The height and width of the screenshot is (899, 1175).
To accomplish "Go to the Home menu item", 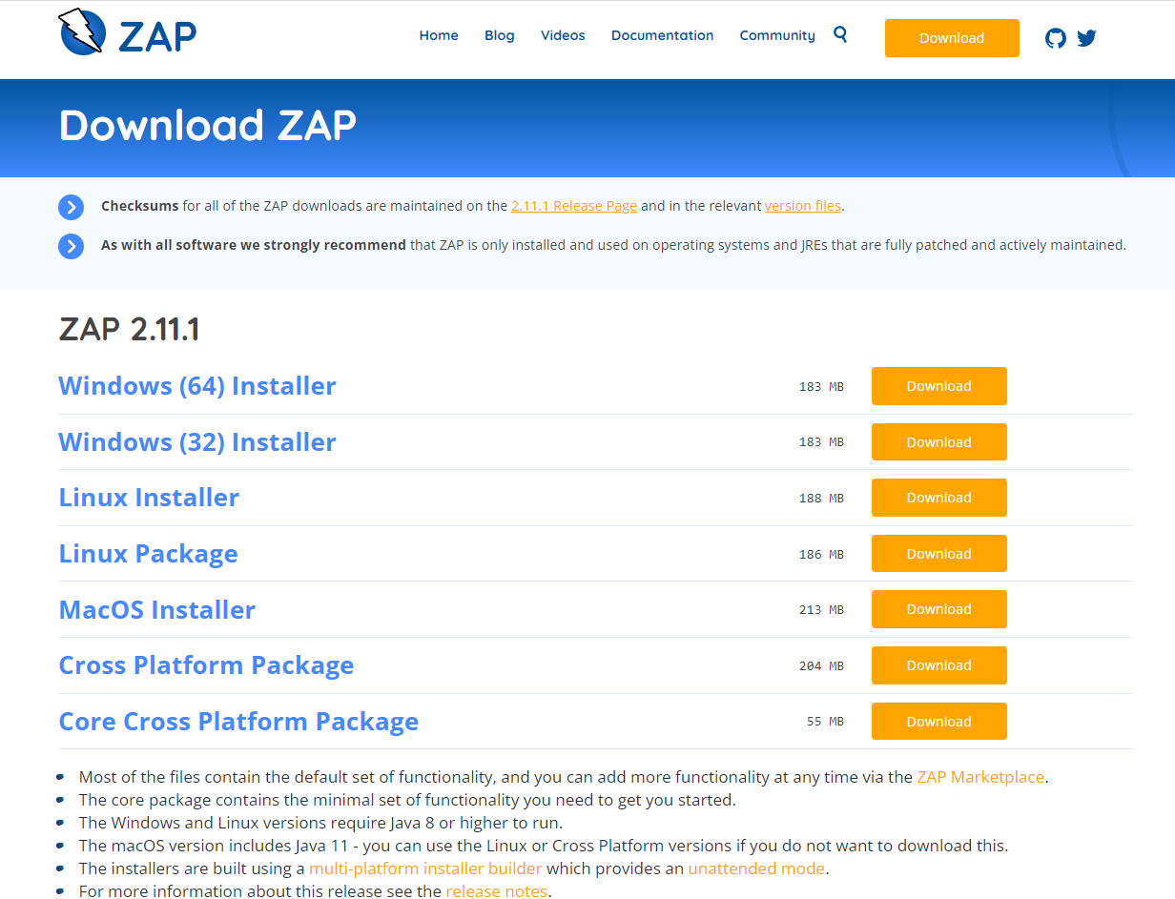I will click(439, 35).
